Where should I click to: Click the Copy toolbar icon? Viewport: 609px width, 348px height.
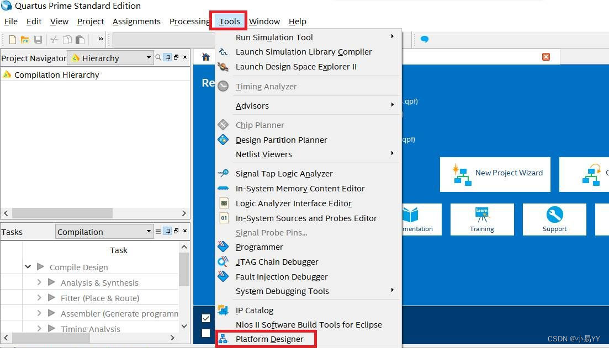pyautogui.click(x=67, y=40)
